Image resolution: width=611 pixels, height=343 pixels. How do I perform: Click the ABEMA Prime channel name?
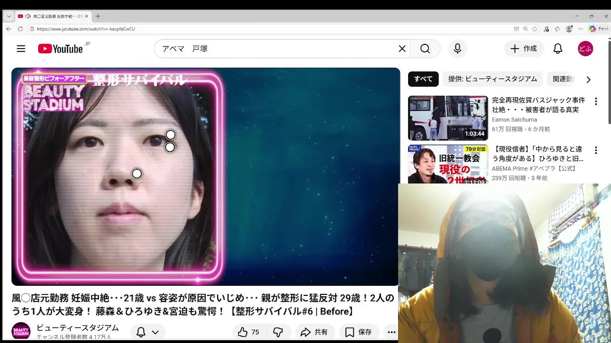tap(534, 169)
